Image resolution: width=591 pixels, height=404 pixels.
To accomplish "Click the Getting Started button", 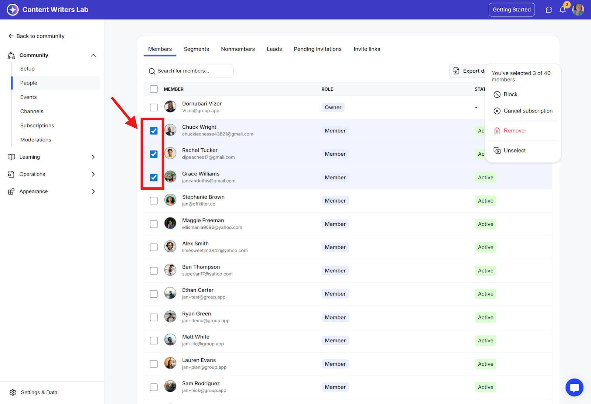I will [512, 10].
